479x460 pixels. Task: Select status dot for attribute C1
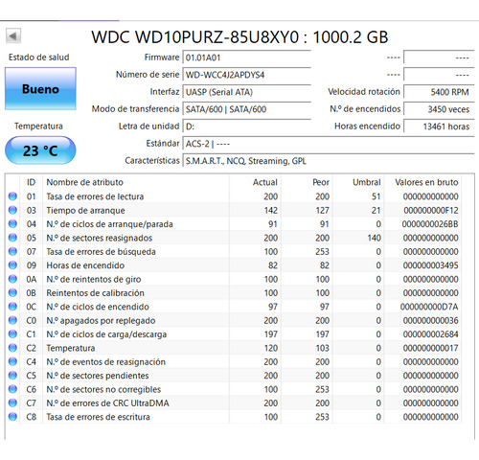click(12, 333)
